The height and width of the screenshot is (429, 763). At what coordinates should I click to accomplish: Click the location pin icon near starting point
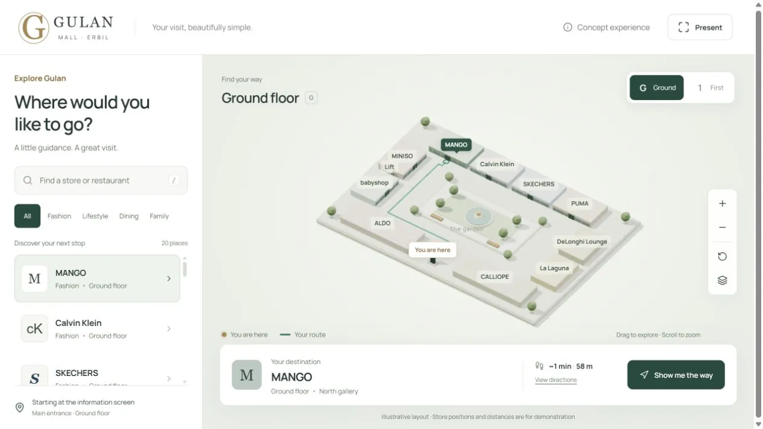[x=20, y=407]
